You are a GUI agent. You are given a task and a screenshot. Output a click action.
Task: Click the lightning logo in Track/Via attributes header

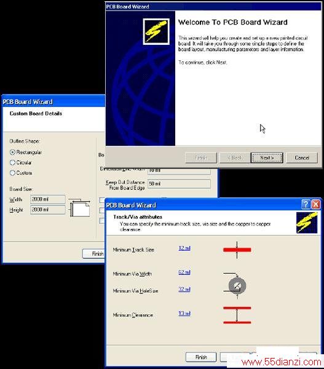[307, 223]
